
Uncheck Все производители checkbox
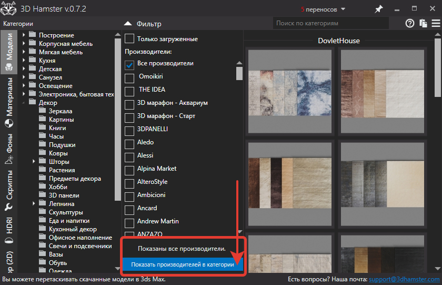tap(129, 65)
